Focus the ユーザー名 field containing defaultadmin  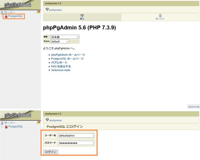click(76, 135)
